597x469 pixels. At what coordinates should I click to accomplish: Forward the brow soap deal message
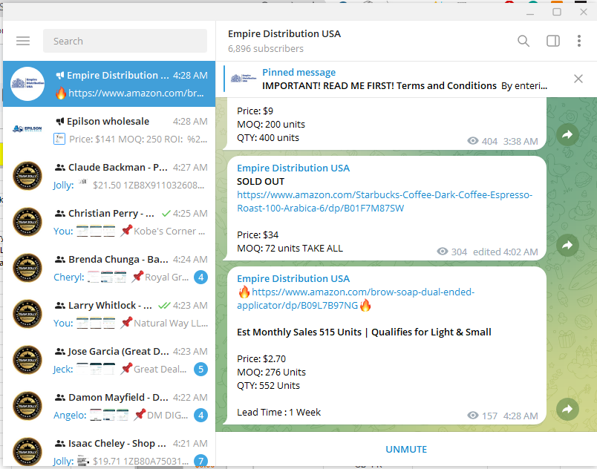567,409
